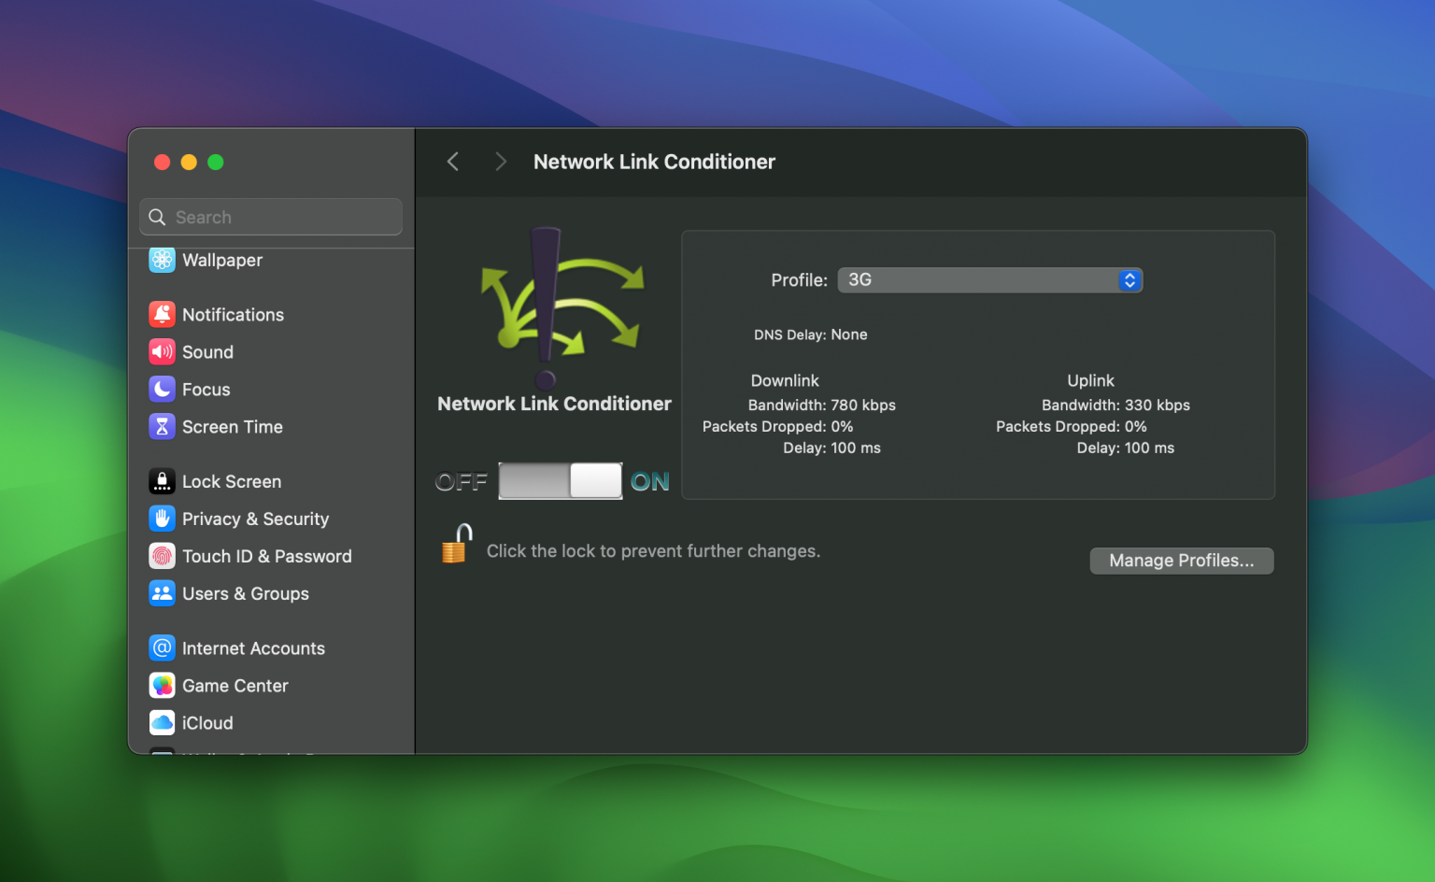This screenshot has height=882, width=1435.
Task: Select the Sound settings icon
Action: coord(162,352)
